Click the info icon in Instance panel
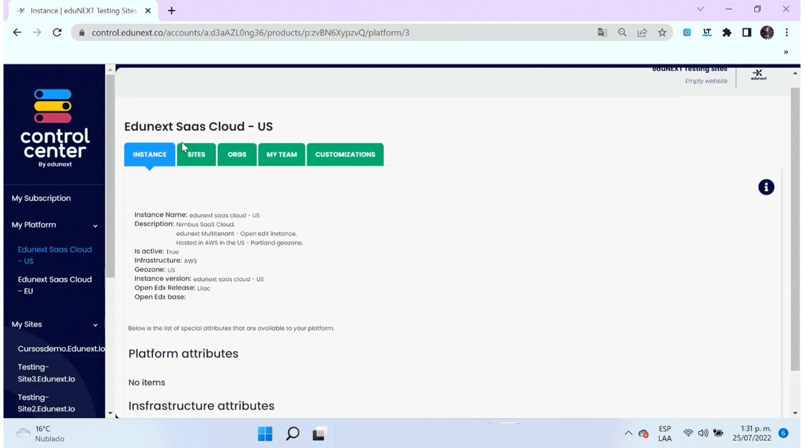The height and width of the screenshot is (448, 806). [x=766, y=187]
